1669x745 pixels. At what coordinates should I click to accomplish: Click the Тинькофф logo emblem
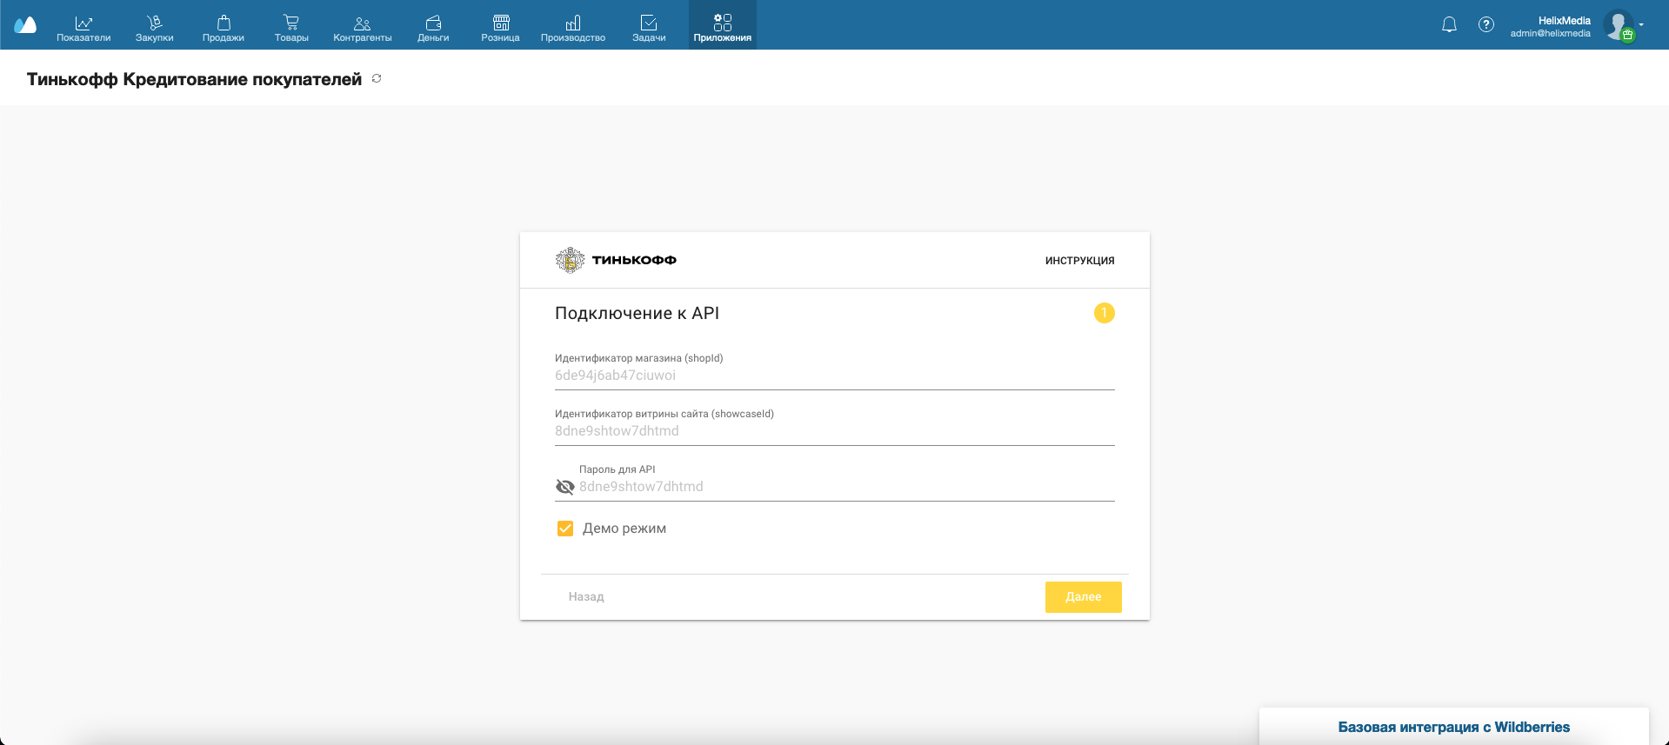[x=570, y=260]
